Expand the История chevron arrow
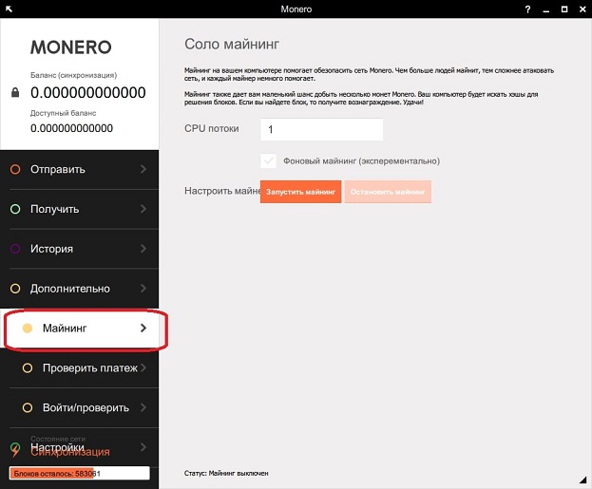592x489 pixels. pos(143,249)
